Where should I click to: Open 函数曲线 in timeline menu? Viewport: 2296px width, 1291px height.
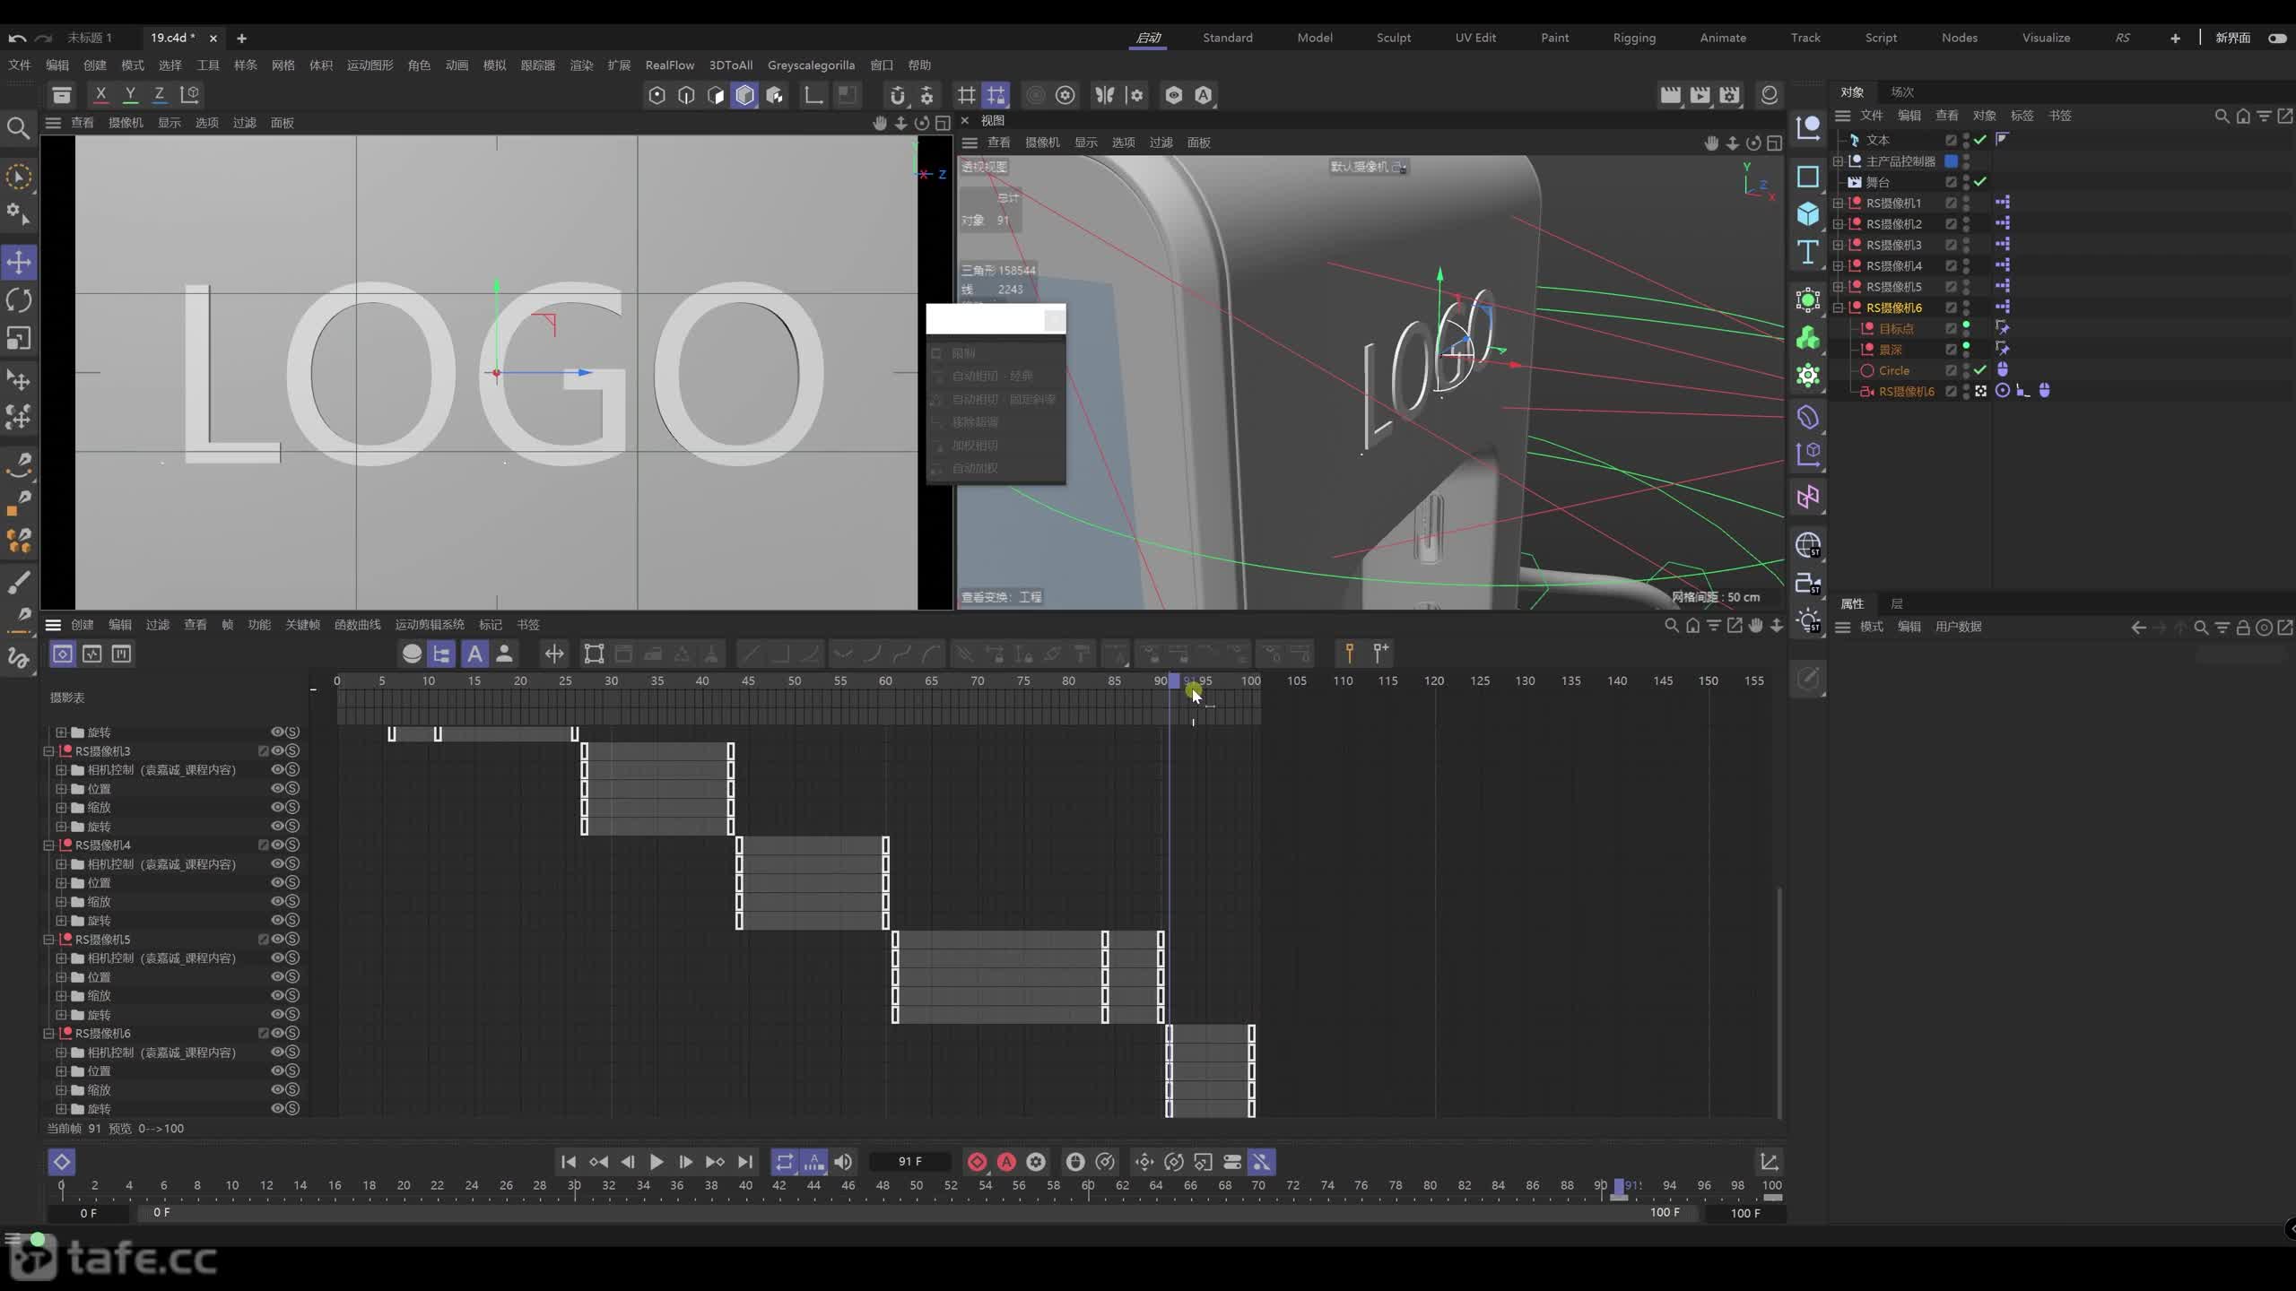[x=357, y=625]
